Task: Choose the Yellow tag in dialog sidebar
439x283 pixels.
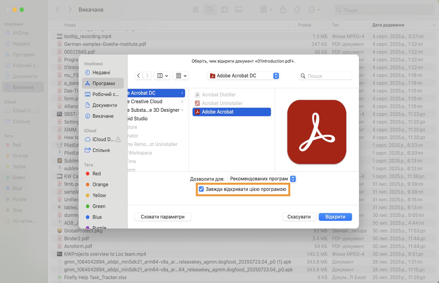Action: tap(103, 195)
